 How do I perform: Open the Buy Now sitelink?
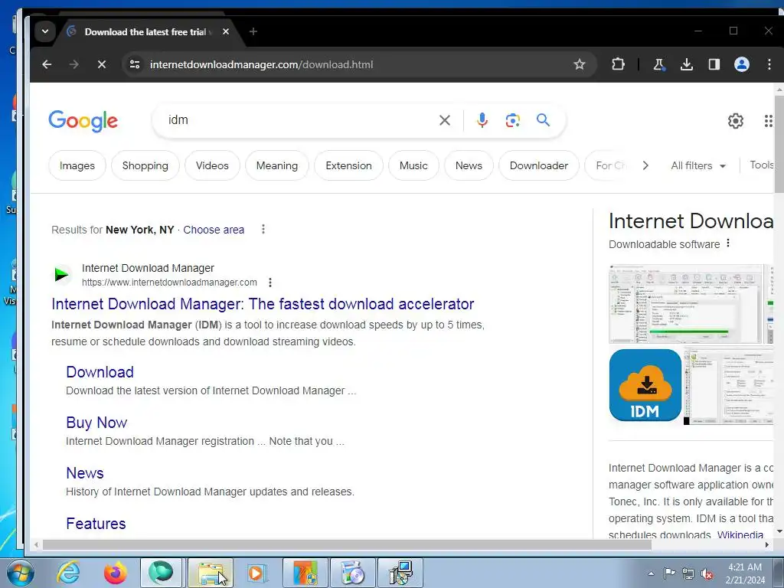pyautogui.click(x=96, y=423)
